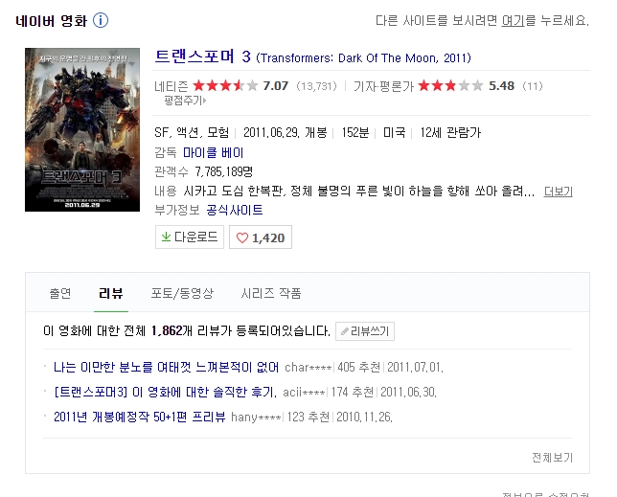The height and width of the screenshot is (497, 617).
Task: Click the 12세 관람가 rating text
Action: click(x=450, y=133)
